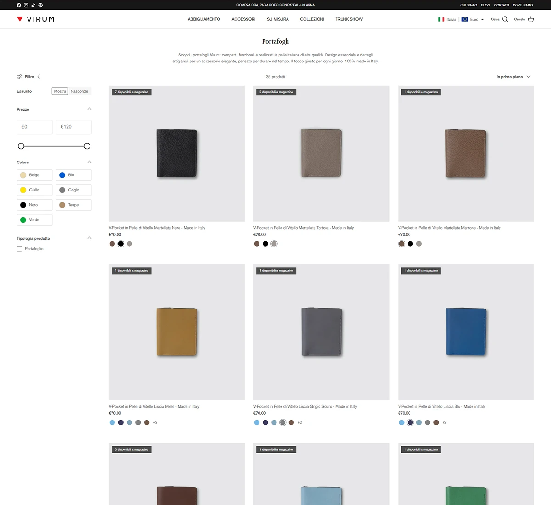Open the TikTok social icon
This screenshot has width=551, height=505.
tap(33, 5)
